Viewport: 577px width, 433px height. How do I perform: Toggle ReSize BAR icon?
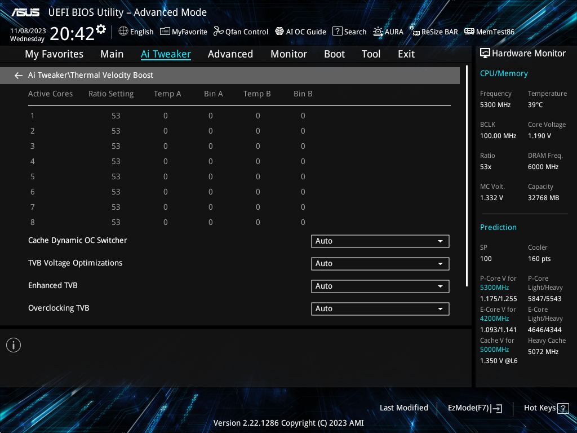click(x=415, y=32)
